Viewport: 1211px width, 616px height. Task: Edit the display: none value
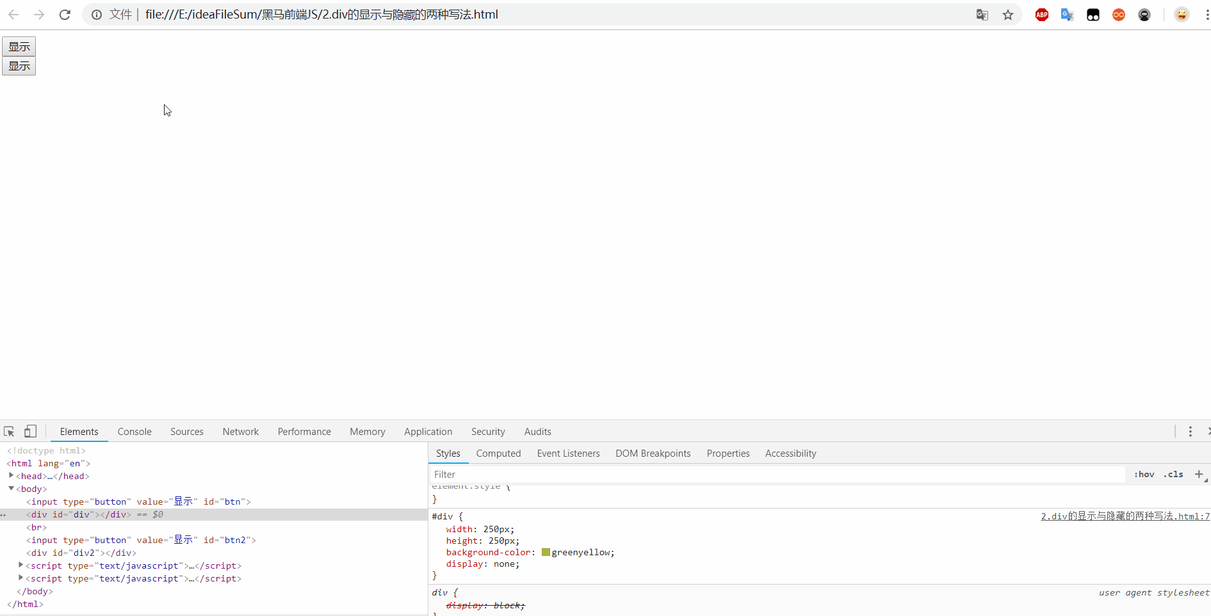505,564
